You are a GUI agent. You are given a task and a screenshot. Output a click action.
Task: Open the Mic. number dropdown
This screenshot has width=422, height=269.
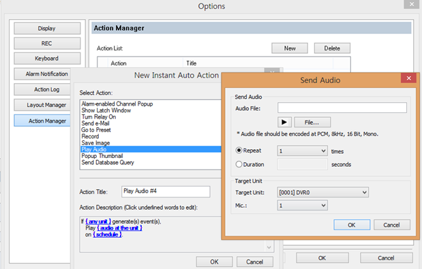[x=302, y=206]
